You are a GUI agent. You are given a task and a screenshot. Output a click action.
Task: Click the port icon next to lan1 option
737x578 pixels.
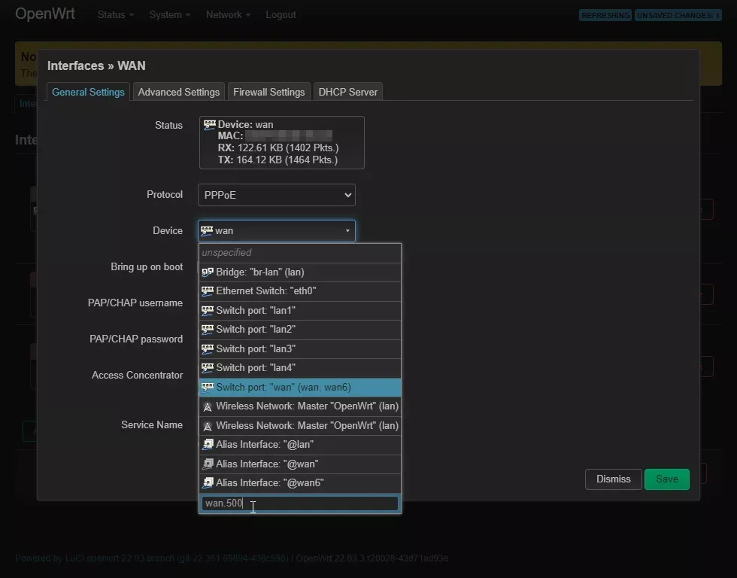(208, 310)
